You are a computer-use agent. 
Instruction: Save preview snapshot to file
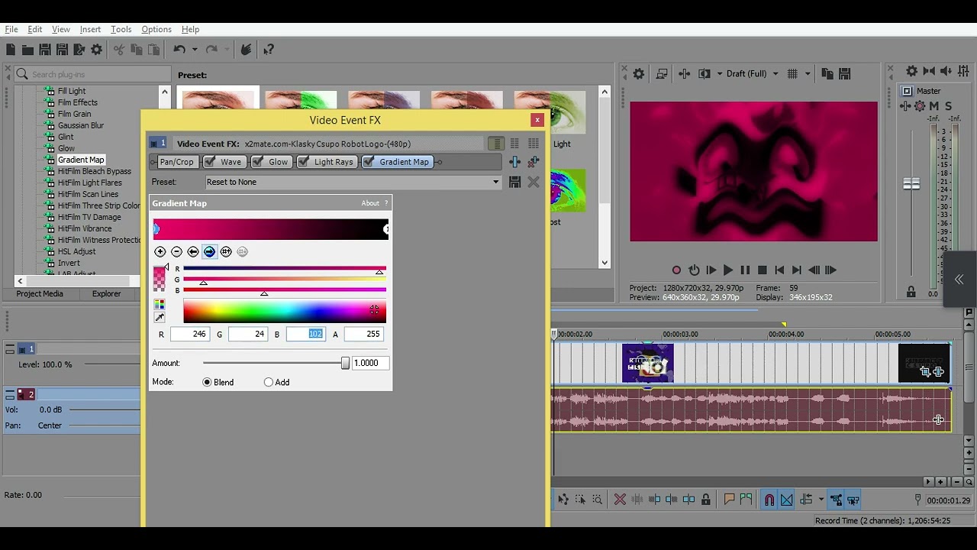(x=844, y=74)
